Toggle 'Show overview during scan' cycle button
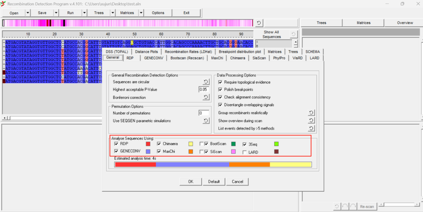423x212 pixels. coord(311,121)
